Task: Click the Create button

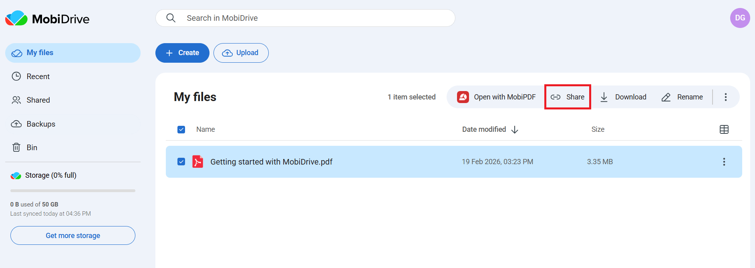Action: tap(182, 53)
